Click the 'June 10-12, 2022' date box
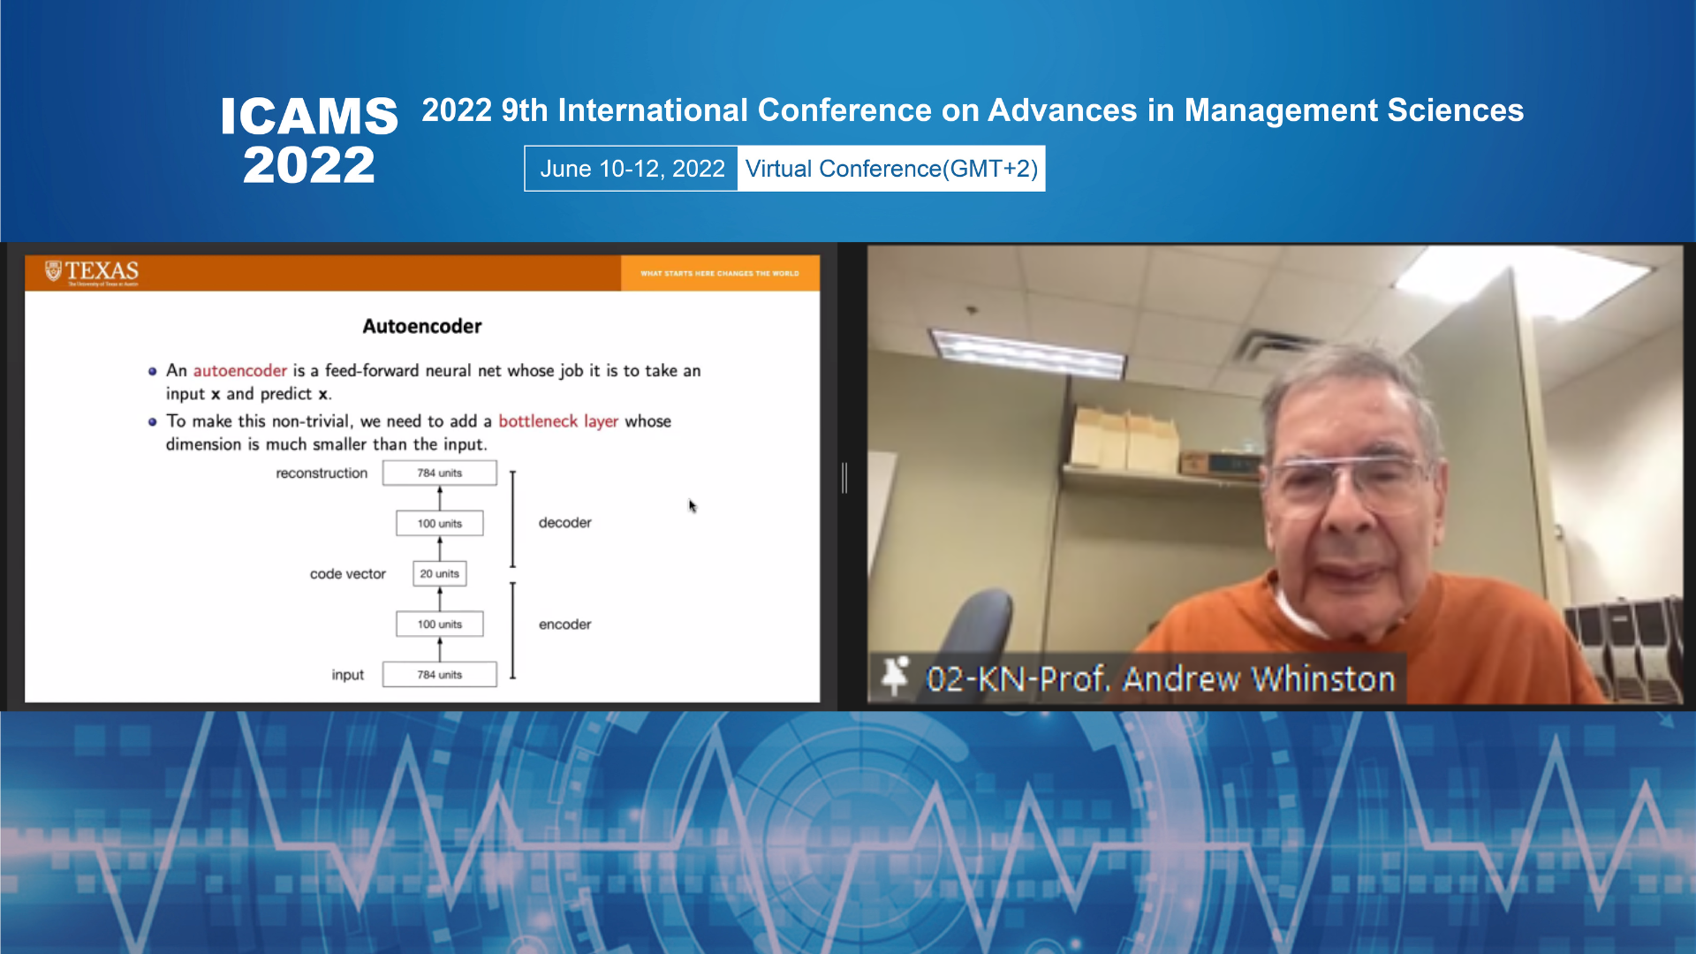The width and height of the screenshot is (1696, 954). coord(632,169)
